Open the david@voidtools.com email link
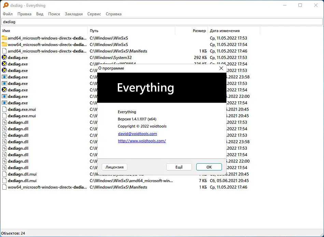The image size is (324, 237). [x=137, y=134]
